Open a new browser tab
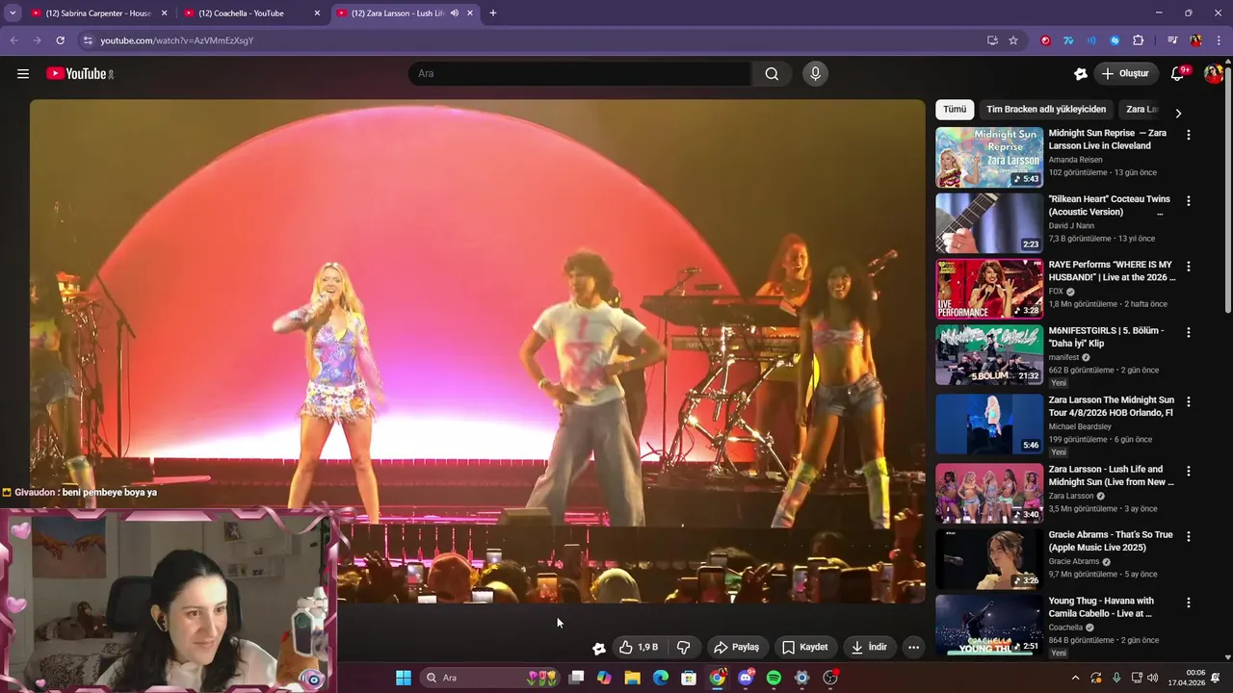The height and width of the screenshot is (693, 1233). click(493, 13)
